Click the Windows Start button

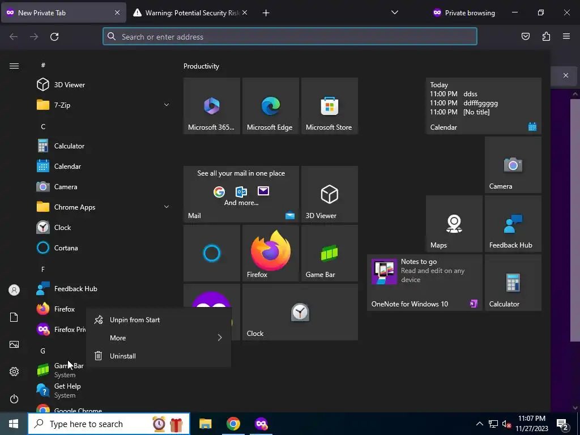click(x=14, y=424)
